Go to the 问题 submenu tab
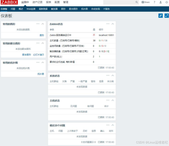Viewport: 169px width, 146px height. click(x=13, y=9)
